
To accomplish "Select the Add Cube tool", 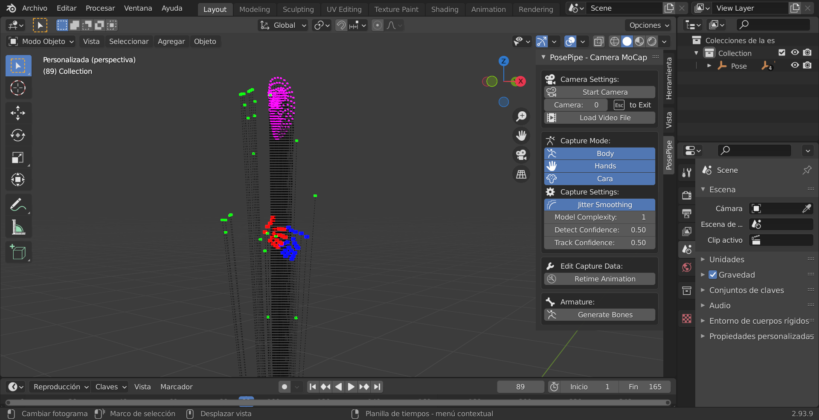I will (x=18, y=252).
